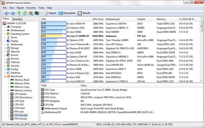Select Operating System in the tree
Image resolution: width=205 pixels, height=128 pixels.
(x=20, y=34)
